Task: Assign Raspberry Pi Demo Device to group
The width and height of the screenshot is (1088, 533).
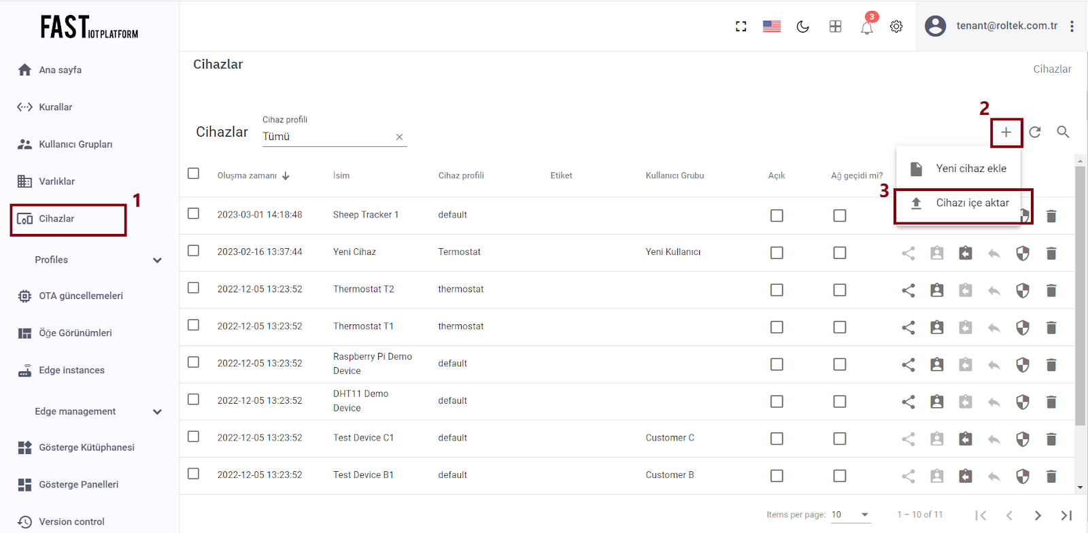Action: click(x=937, y=365)
